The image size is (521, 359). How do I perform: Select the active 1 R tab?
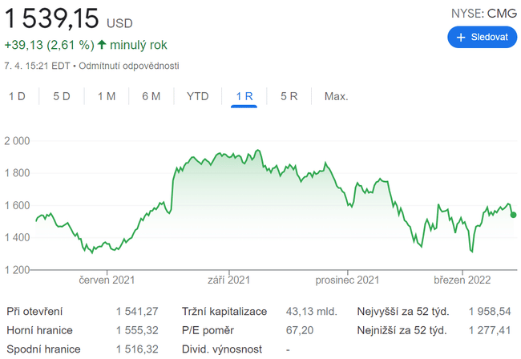(x=244, y=96)
